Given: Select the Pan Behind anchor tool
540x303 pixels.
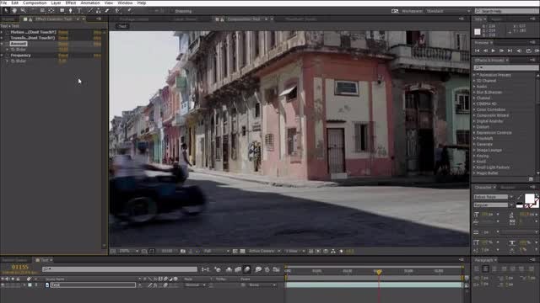Looking at the screenshot, I should 51,11.
